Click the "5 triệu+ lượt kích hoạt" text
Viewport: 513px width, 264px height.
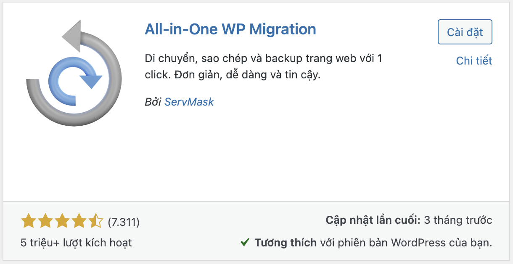coord(76,242)
